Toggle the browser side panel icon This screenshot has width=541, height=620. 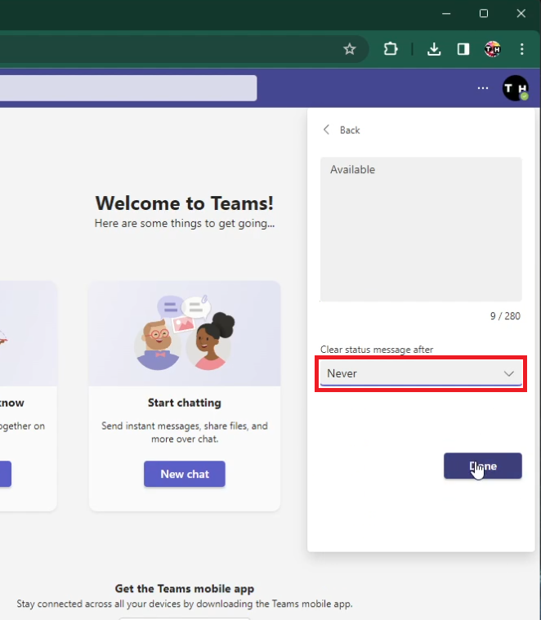463,49
